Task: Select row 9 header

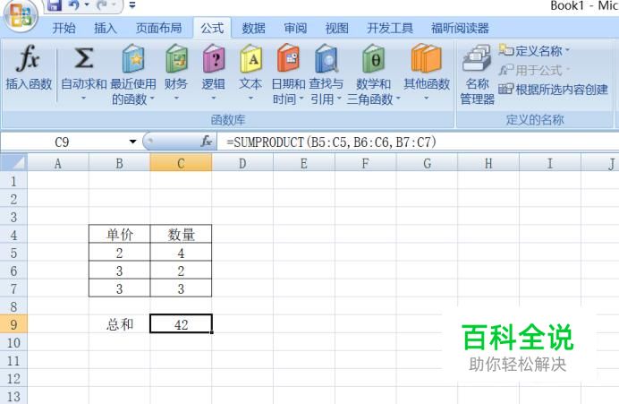Action: pos(13,324)
